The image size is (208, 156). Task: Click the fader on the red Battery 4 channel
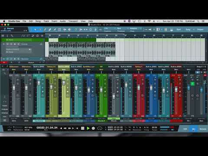[139, 87]
